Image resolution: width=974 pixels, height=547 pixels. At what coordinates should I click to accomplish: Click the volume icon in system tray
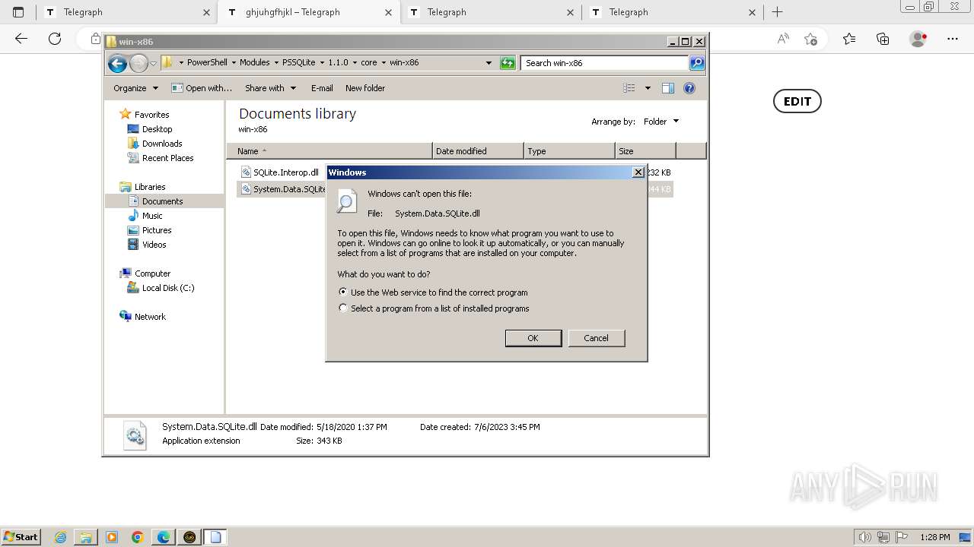coord(864,537)
